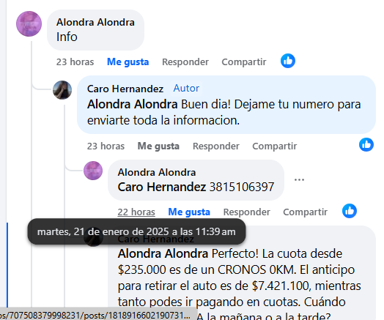384x320 pixels.
Task: Toggle Me gusta under the phone number comment
Action: (189, 212)
